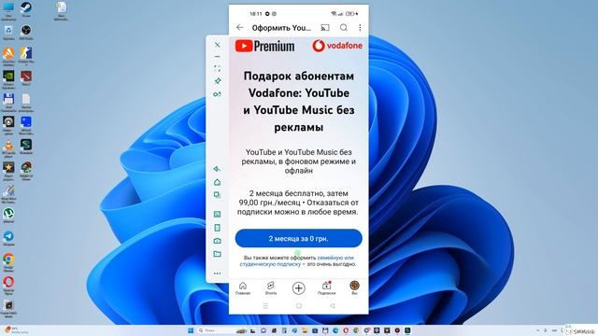This screenshot has width=598, height=336.
Task: Click the sidebar multitask windows icon
Action: click(x=217, y=195)
